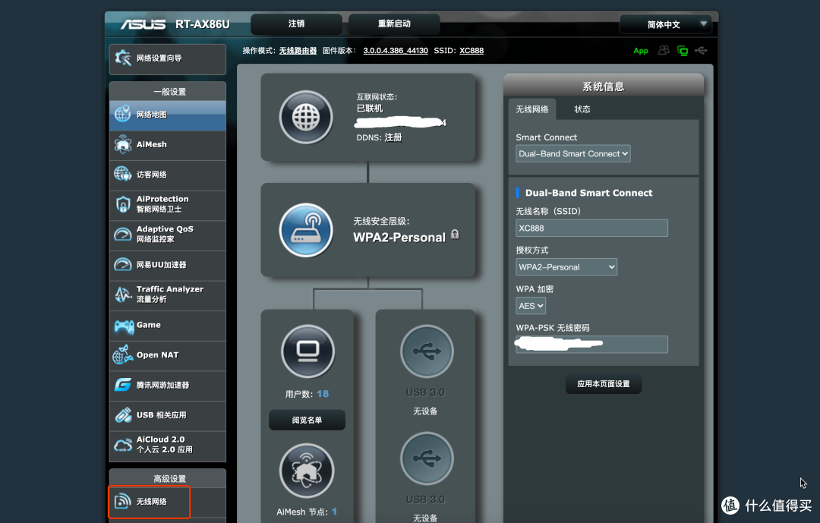Click the WPA2-Personal security level text

point(399,238)
